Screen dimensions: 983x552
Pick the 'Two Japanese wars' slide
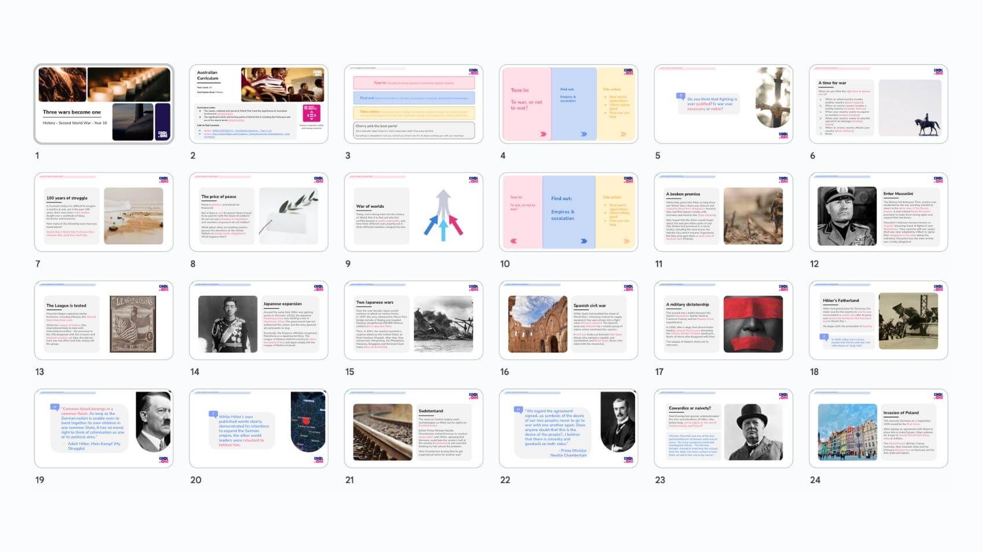point(413,321)
